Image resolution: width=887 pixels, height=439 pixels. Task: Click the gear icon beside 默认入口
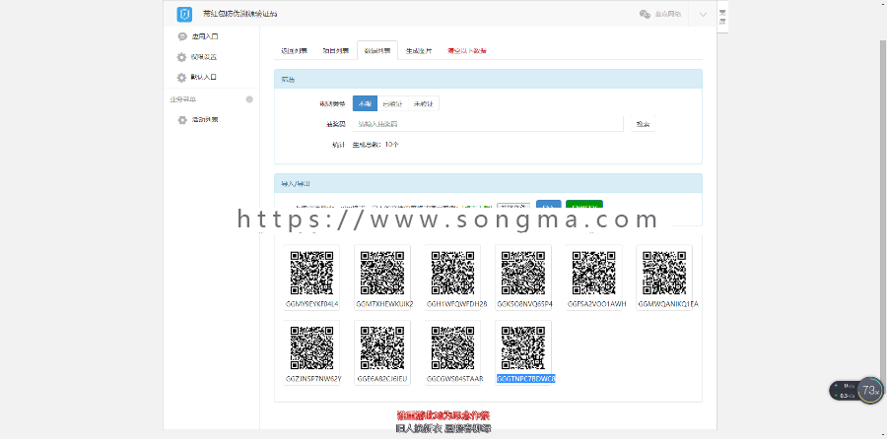[181, 78]
